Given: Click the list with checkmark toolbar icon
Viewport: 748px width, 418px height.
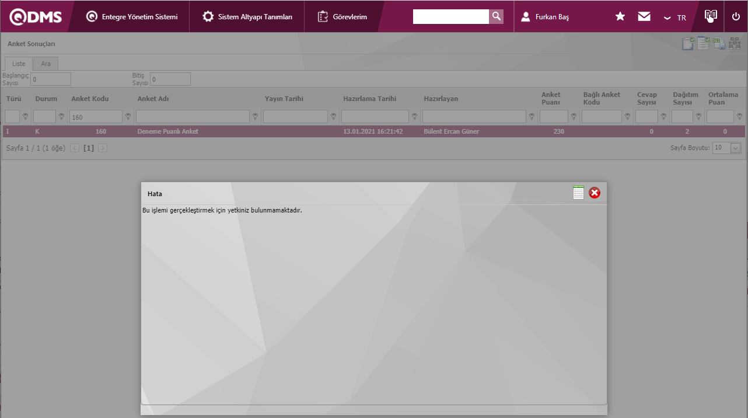Looking at the screenshot, I should 704,44.
